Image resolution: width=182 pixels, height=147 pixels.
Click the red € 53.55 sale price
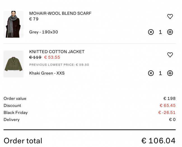coord(52,58)
